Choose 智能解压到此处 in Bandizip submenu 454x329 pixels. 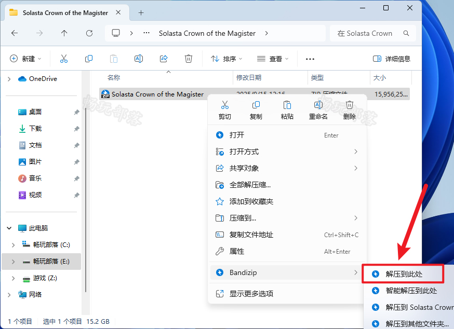click(409, 291)
